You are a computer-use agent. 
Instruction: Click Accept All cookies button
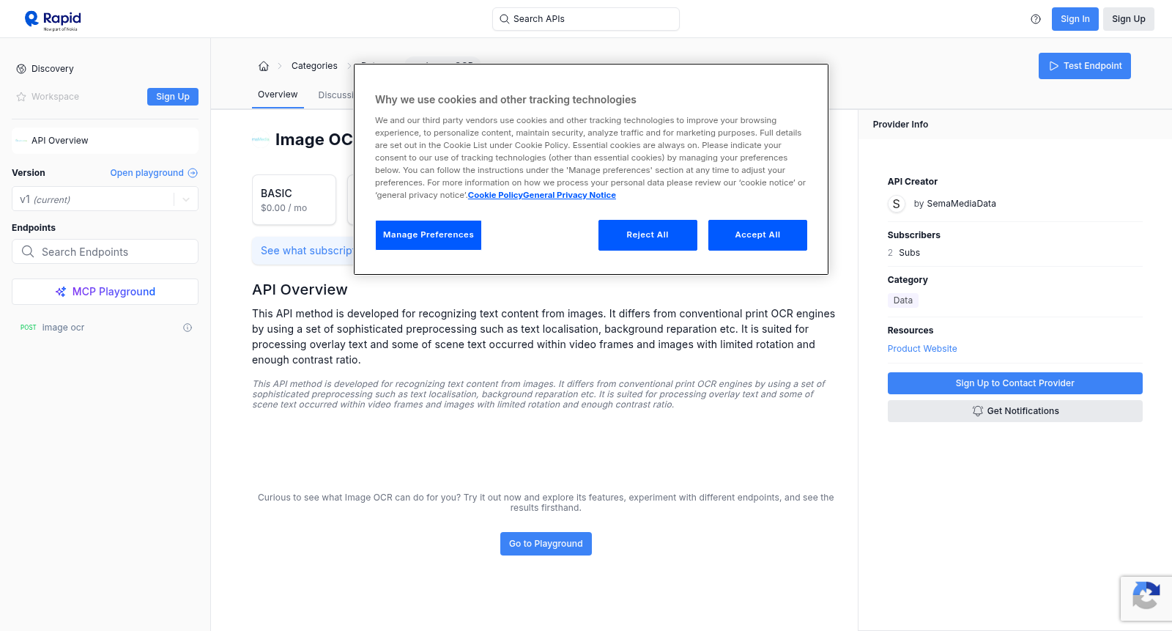click(x=757, y=235)
